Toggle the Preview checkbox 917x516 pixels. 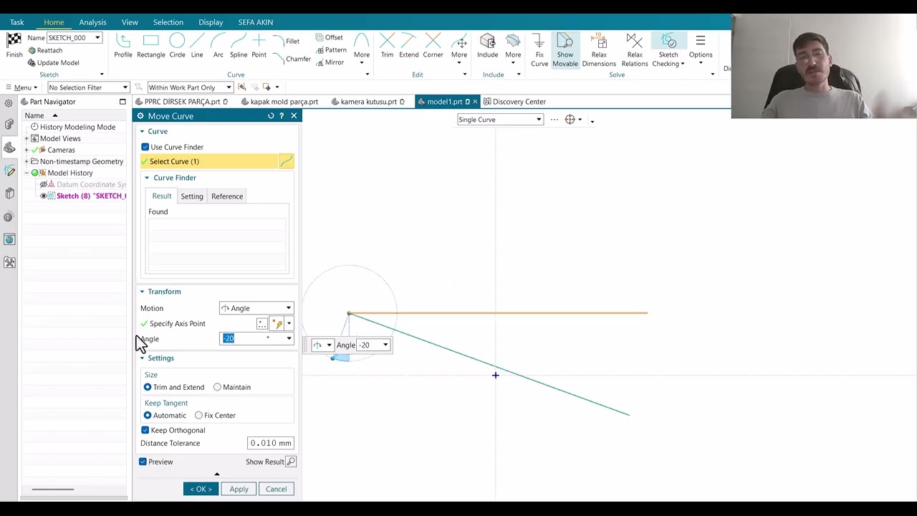(143, 462)
